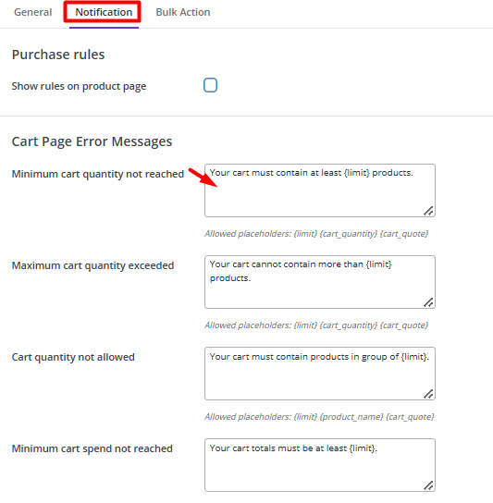
Task: Click resize grip of minimum cart spend textarea
Action: point(428,485)
